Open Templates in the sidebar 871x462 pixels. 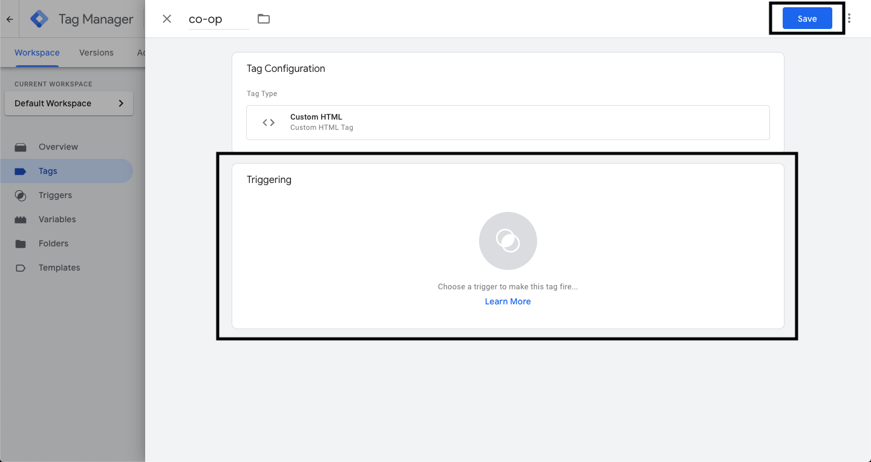(x=59, y=268)
